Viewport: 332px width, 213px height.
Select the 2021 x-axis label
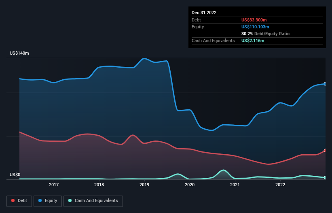pyautogui.click(x=235, y=185)
